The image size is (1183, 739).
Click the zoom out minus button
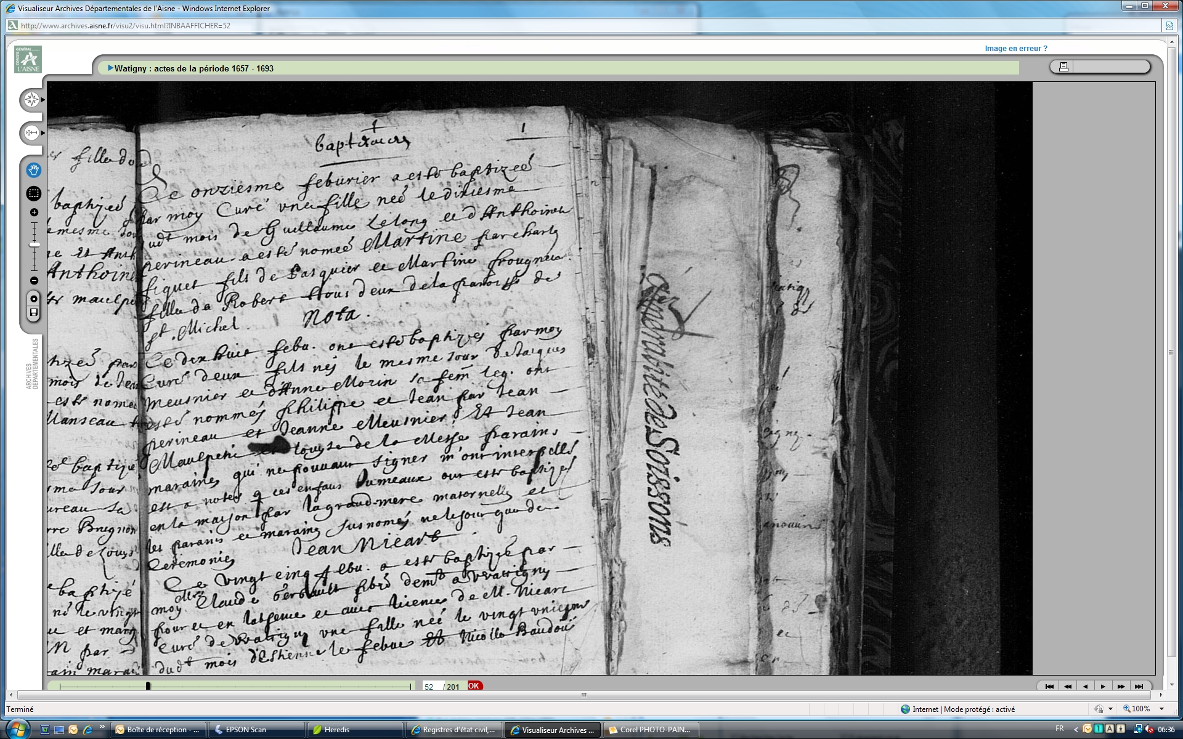point(34,281)
